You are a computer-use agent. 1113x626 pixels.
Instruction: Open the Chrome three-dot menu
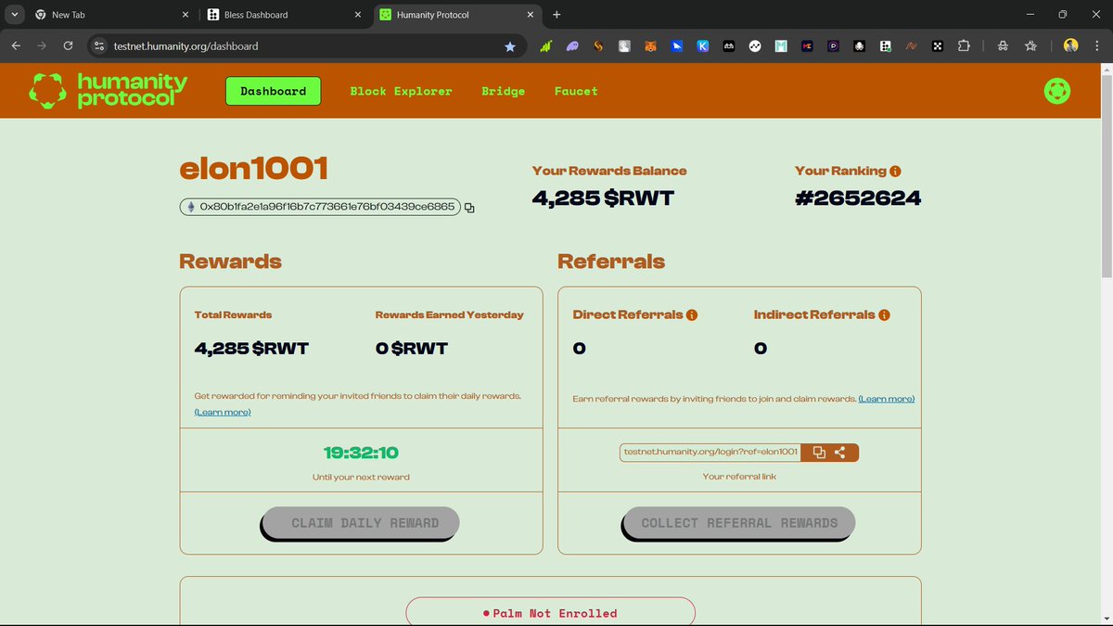tap(1096, 45)
